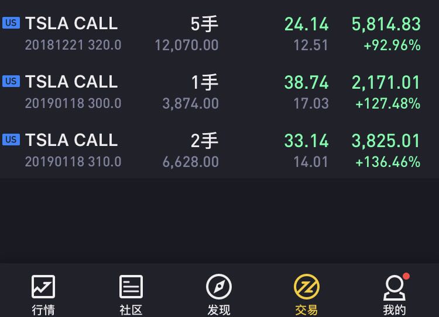The image size is (439, 317).
Task: Open the 我的 profile icon
Action: (394, 287)
